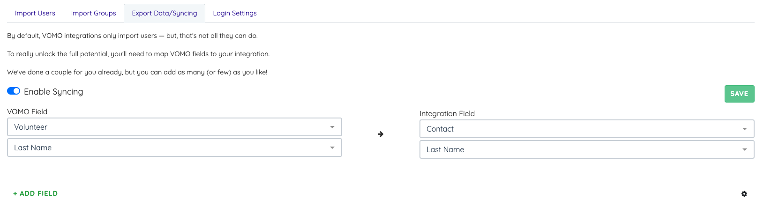This screenshot has height=214, width=771.
Task: Toggle the Enable Syncing switch off
Action: pos(14,91)
